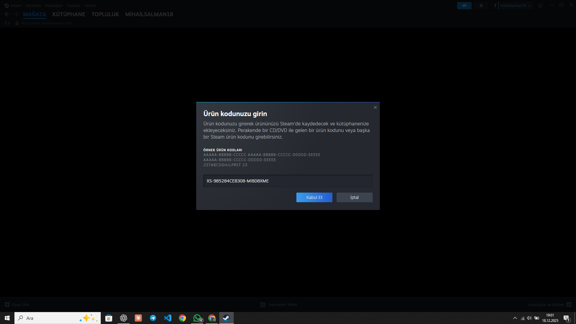Click the Ara taskbar search box
This screenshot has height=324, width=576.
58,318
